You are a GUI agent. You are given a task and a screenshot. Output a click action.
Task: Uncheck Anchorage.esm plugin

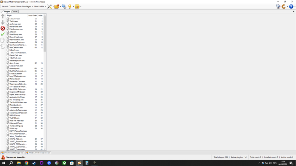[x=8, y=24]
